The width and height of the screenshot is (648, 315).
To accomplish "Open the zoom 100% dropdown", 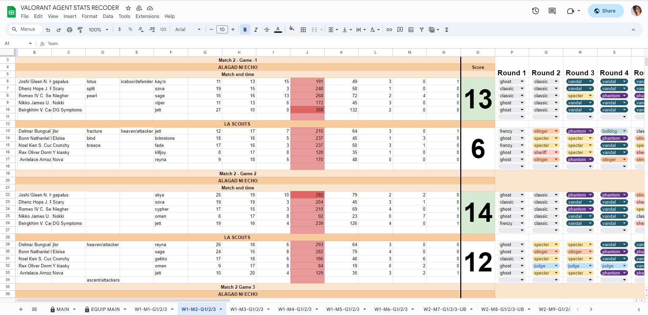I will tap(98, 30).
